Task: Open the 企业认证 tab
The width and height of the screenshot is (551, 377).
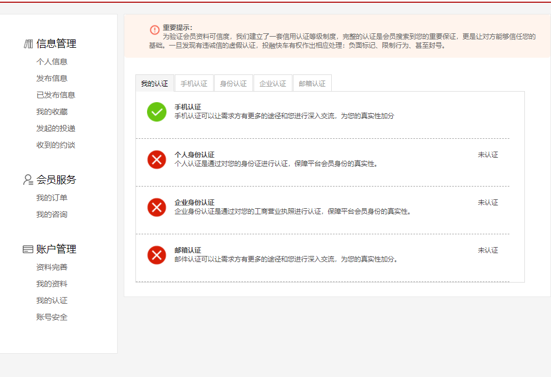Action: tap(272, 82)
